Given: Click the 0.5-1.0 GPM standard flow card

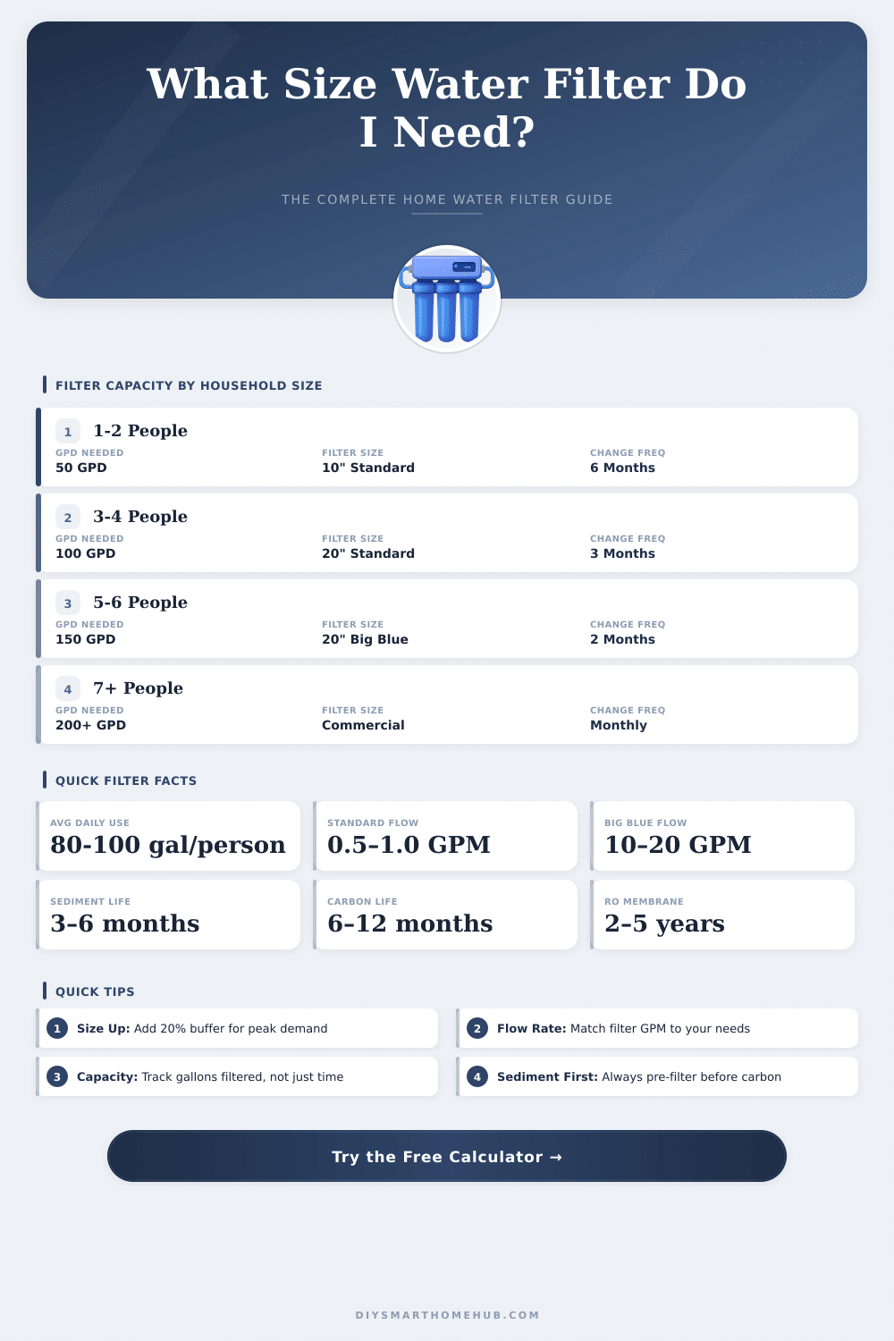Looking at the screenshot, I should click(x=445, y=836).
